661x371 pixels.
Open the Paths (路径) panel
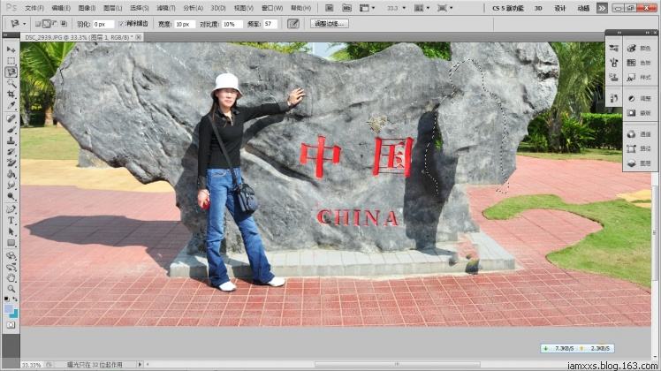(x=639, y=148)
